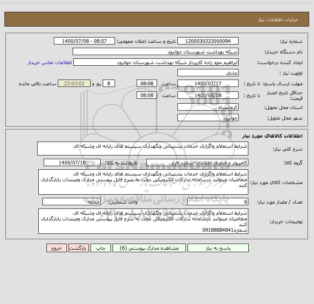Click the مشخصات کالای مورد نیاز label
Viewport: 314px width, 304px height.
pyautogui.click(x=276, y=182)
